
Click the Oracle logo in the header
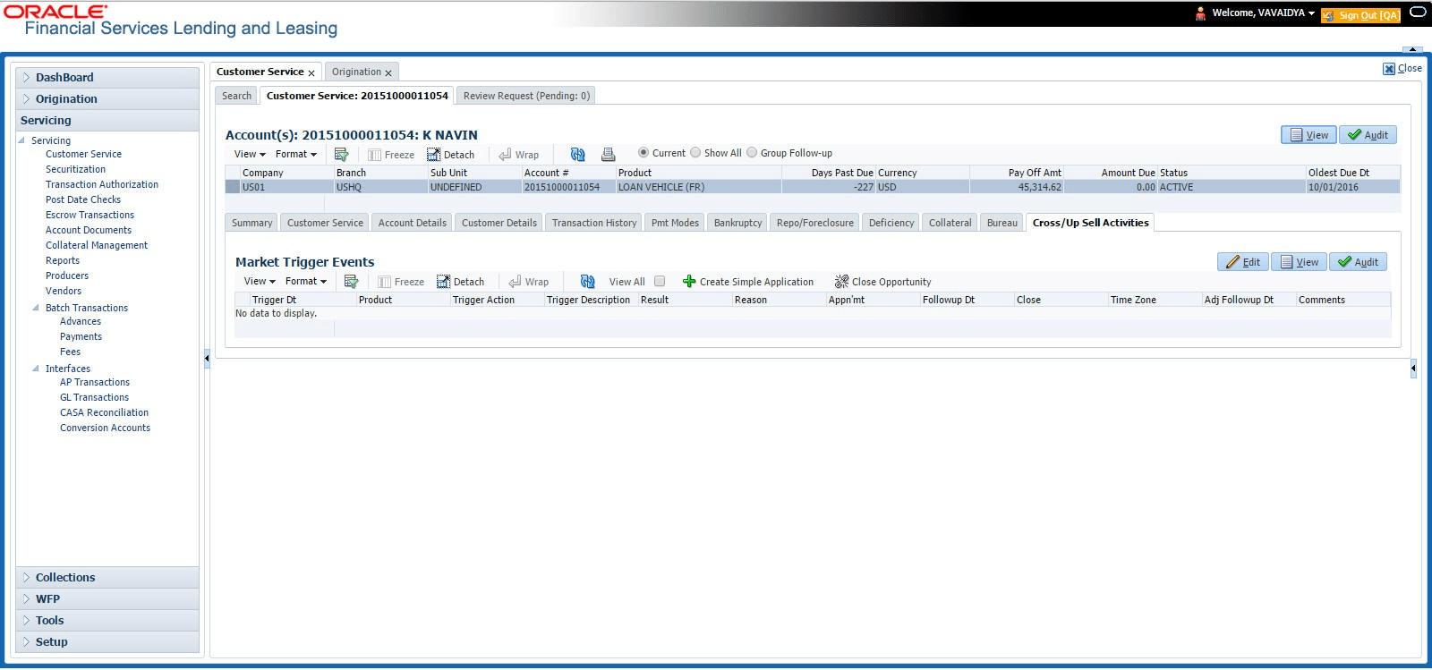click(x=55, y=11)
